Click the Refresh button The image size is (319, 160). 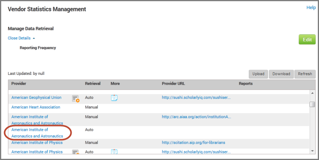tap(305, 74)
